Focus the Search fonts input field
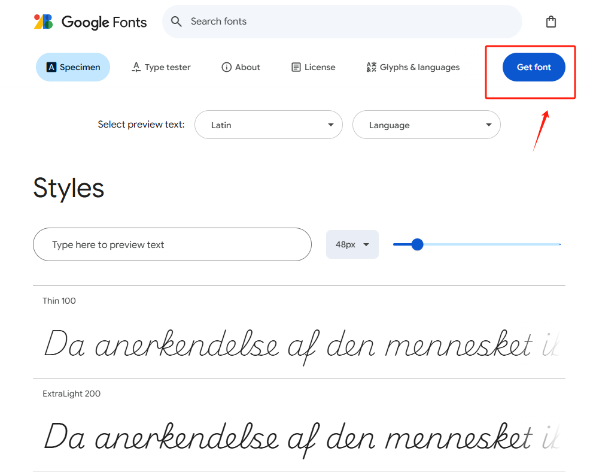This screenshot has height=475, width=590. point(347,22)
